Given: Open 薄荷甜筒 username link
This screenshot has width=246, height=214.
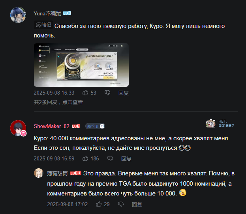Looking at the screenshot, I should pos(57,173).
